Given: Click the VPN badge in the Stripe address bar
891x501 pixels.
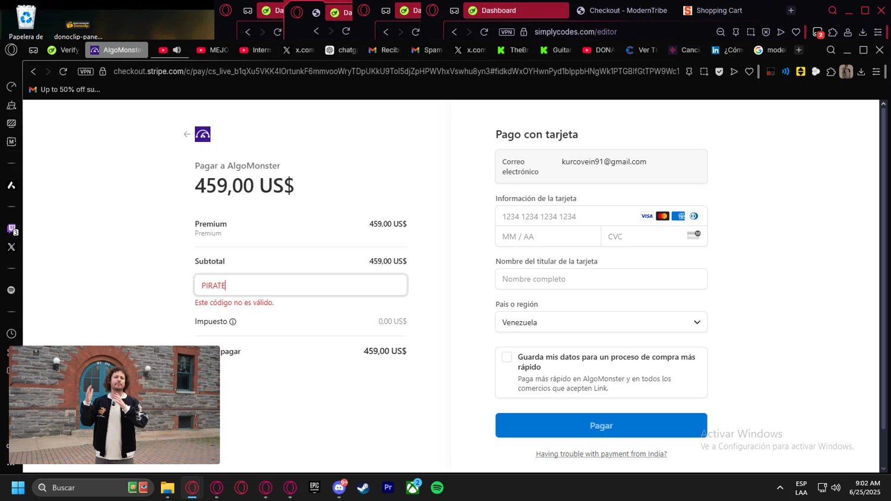Looking at the screenshot, I should [86, 71].
